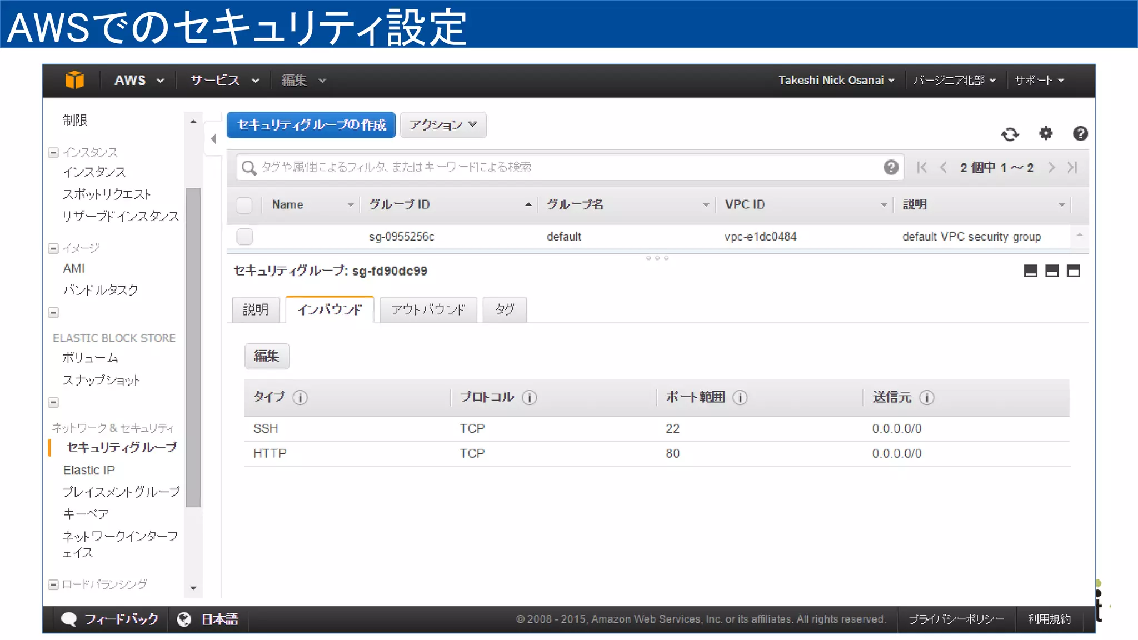Open キーペア in sidebar
The height and width of the screenshot is (640, 1138).
pyautogui.click(x=86, y=514)
